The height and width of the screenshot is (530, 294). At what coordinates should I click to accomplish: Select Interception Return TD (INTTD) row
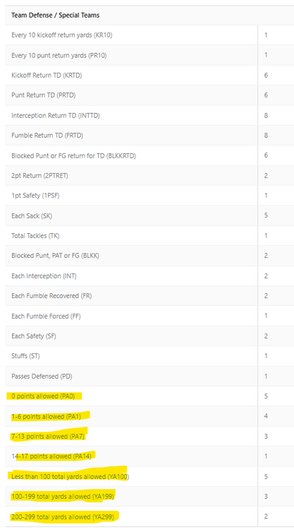[149, 115]
